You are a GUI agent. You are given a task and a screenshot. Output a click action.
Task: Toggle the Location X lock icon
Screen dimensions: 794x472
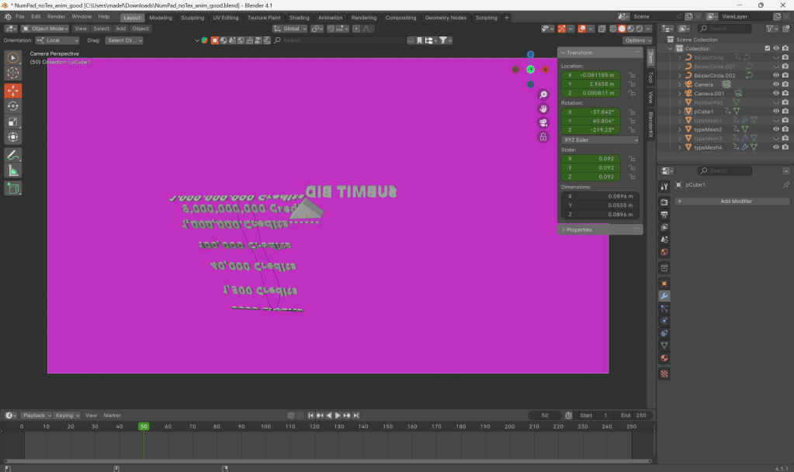click(632, 75)
